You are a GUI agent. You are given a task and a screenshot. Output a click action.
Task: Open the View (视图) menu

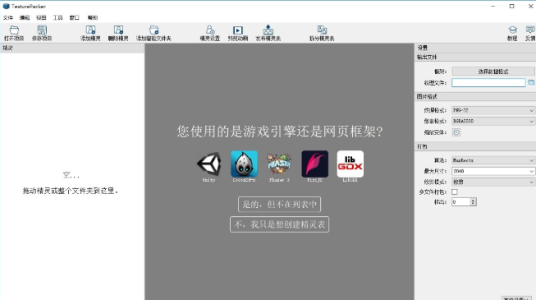tap(41, 17)
